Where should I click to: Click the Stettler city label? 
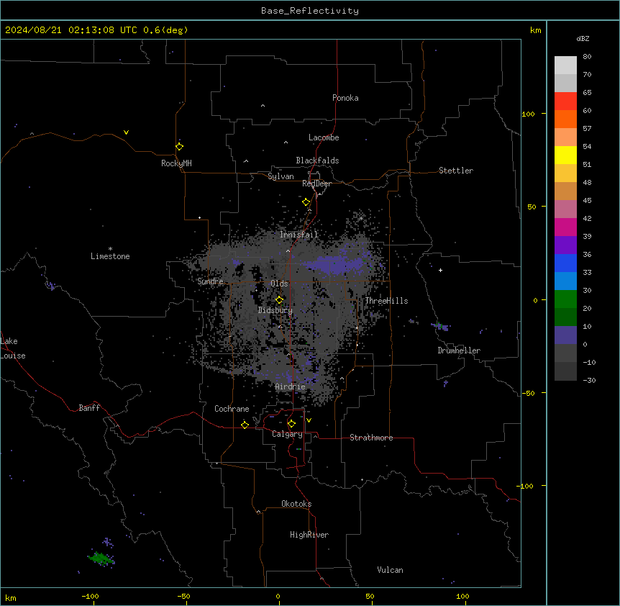[x=456, y=171]
